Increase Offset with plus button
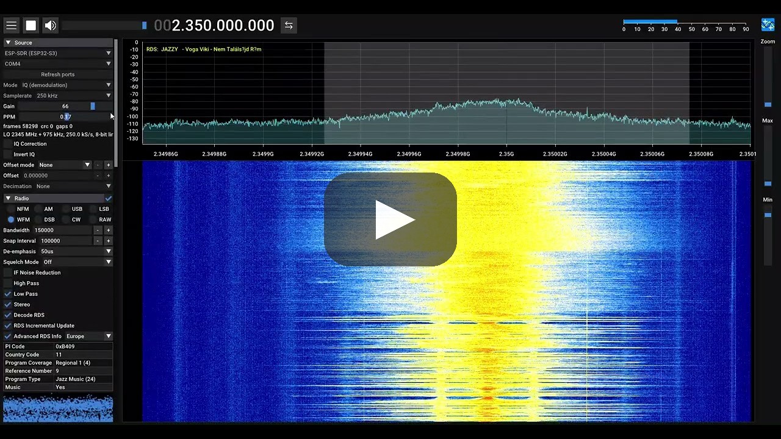 pyautogui.click(x=109, y=176)
